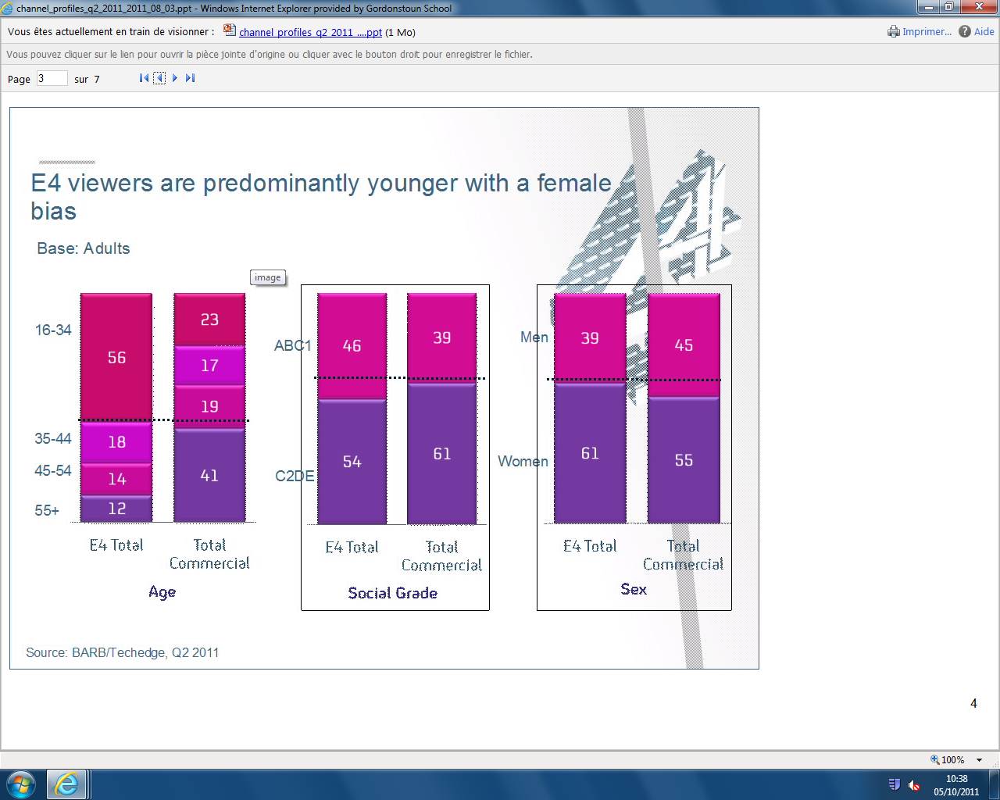Click the "Base: Adults" subtitle text

[x=84, y=248]
